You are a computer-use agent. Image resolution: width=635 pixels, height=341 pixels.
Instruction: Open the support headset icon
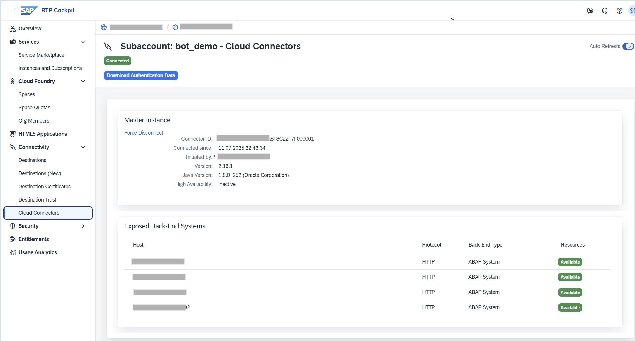[605, 11]
